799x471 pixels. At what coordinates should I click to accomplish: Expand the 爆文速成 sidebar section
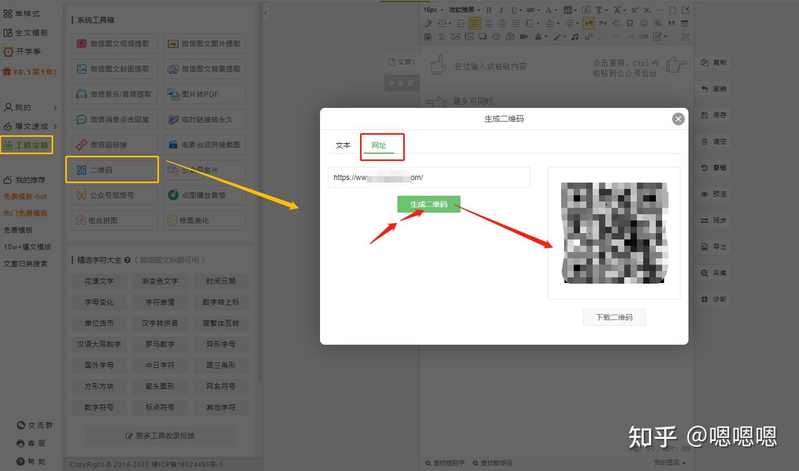pyautogui.click(x=30, y=126)
